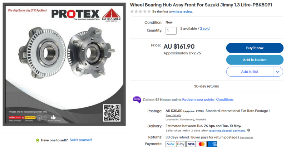Screen dimensions: 286x150
Task: Click the wheel bearing hub product image
Action: click(64, 64)
